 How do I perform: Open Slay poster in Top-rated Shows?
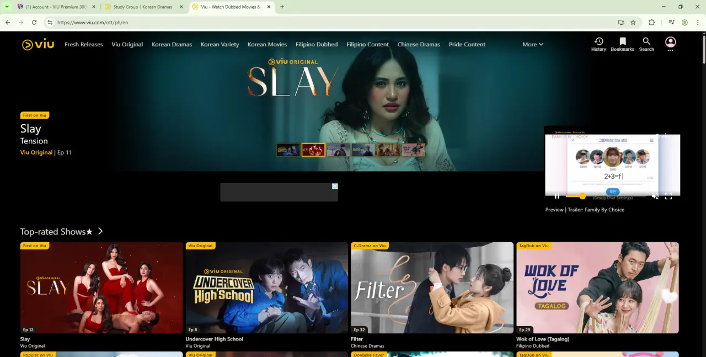101,287
